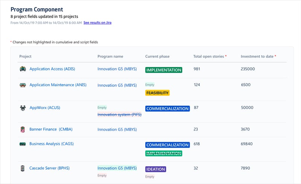The height and width of the screenshot is (184, 301).
Task: Click the Program Component heading
Action: pyautogui.click(x=36, y=9)
